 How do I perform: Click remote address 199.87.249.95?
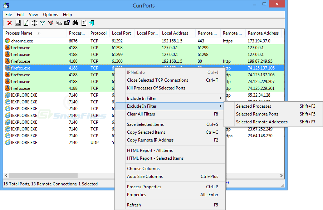260,61
